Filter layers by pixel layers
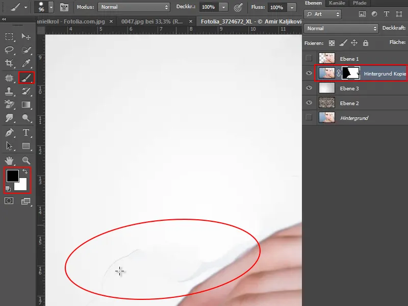 coord(362,14)
